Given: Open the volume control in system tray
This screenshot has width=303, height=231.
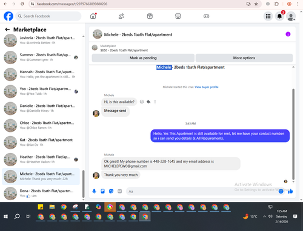Looking at the screenshot, I should pos(270,216).
